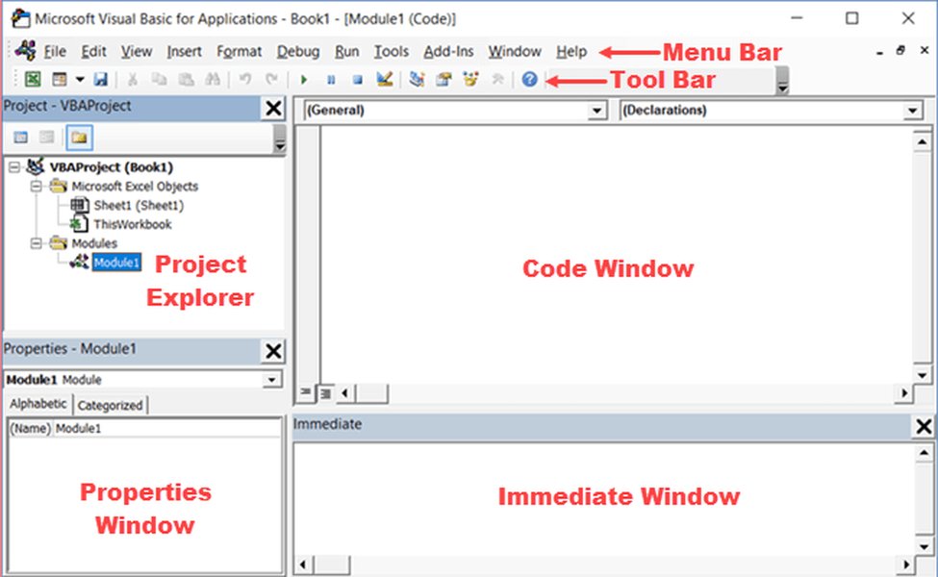Click Full Module View button below code window
Viewport: 938px width, 577px height.
coord(325,393)
